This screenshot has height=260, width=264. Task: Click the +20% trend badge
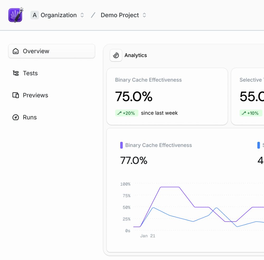click(127, 113)
